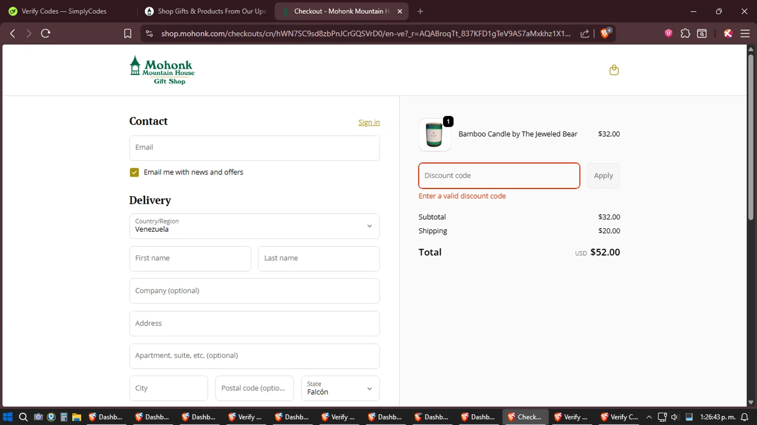Close the Checkout - Mohonk Mountain tab
Screen dimensions: 757x425
point(400,11)
